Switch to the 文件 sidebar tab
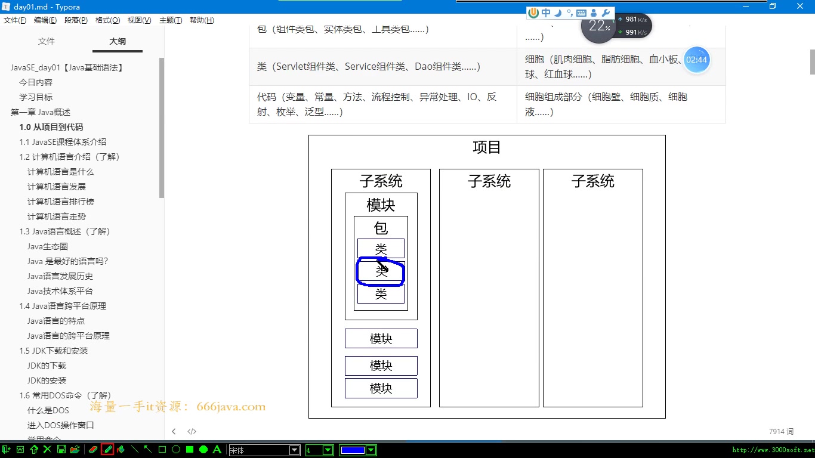815x458 pixels. (x=47, y=41)
